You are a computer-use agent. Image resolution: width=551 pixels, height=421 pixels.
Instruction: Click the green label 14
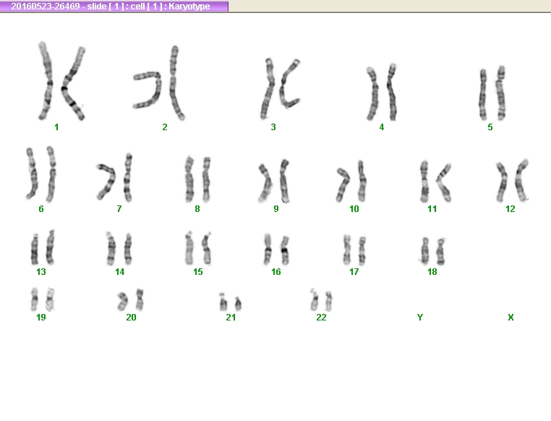point(119,272)
